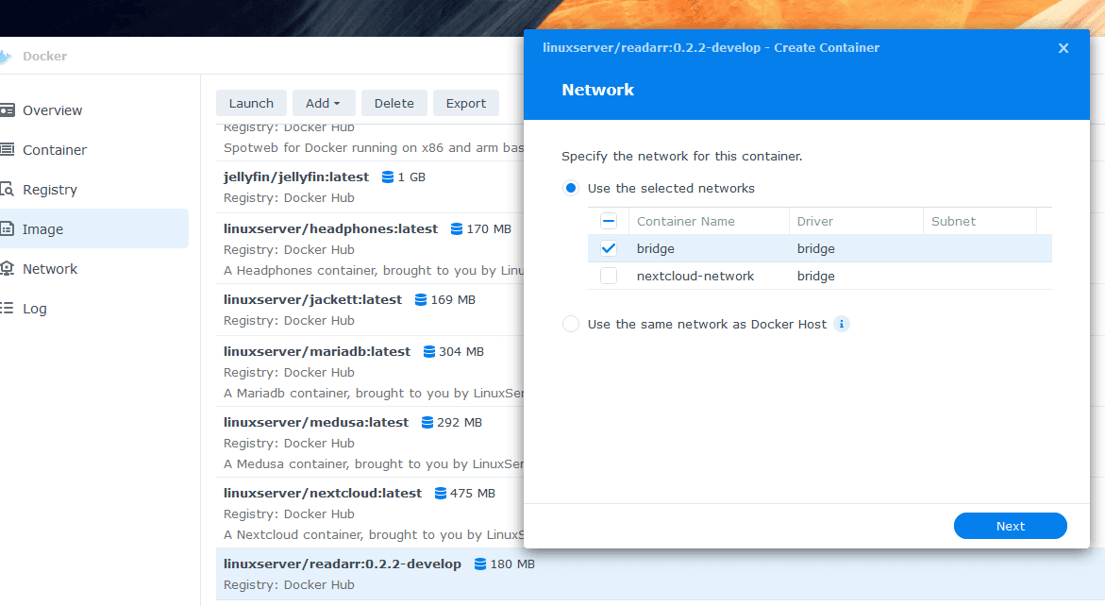
Task: Click the 'A Medusa container' description text
Action: [x=374, y=464]
